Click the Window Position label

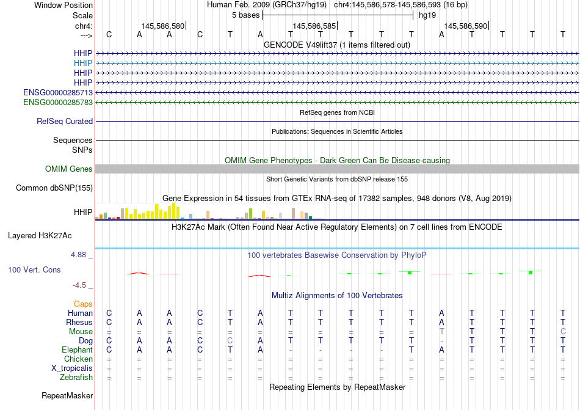click(x=63, y=5)
